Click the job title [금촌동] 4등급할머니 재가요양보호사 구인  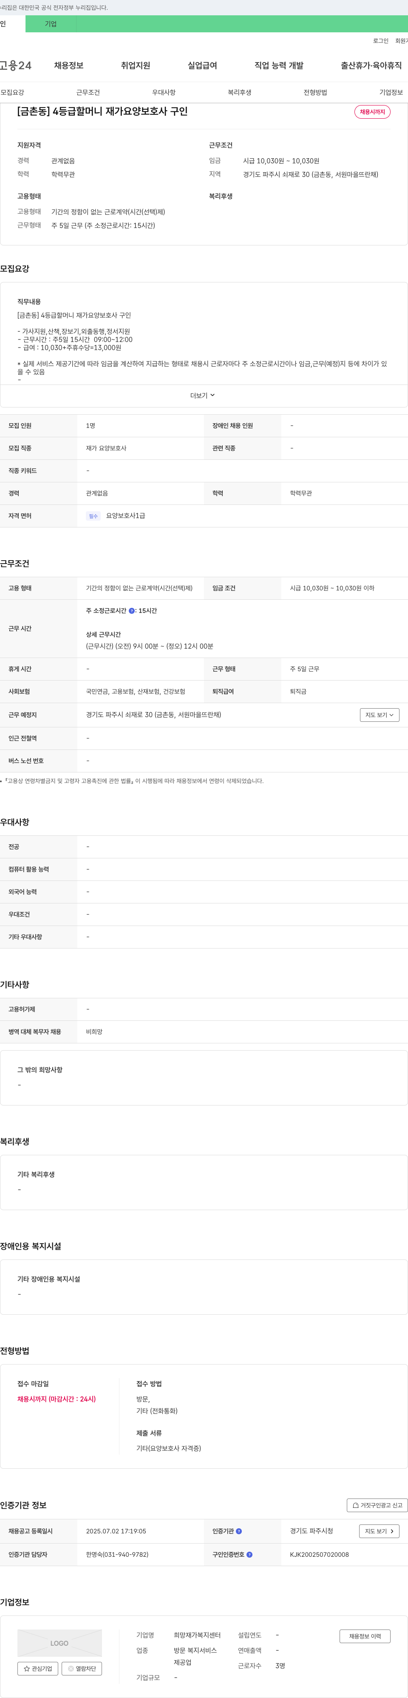coord(102,111)
